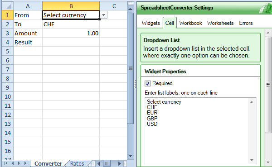Show the Errors tab

tap(246, 23)
